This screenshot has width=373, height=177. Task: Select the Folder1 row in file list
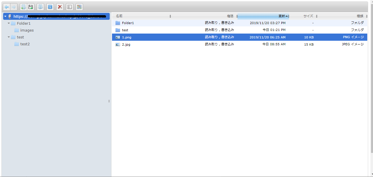pos(128,23)
